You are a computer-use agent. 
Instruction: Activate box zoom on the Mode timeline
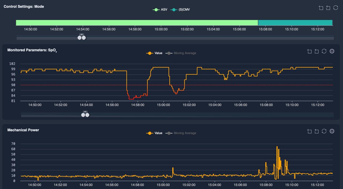pos(321,8)
